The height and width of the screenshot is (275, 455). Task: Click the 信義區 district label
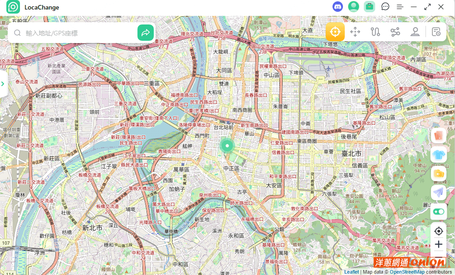[360, 165]
